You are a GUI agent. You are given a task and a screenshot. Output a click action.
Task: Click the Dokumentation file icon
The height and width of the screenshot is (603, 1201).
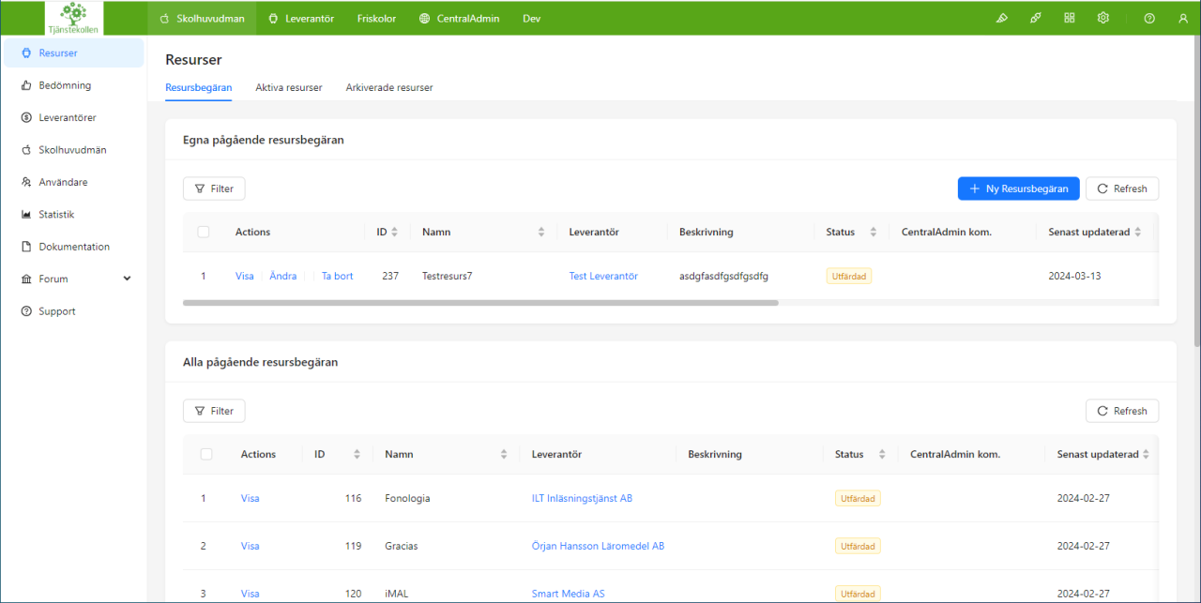pyautogui.click(x=26, y=247)
